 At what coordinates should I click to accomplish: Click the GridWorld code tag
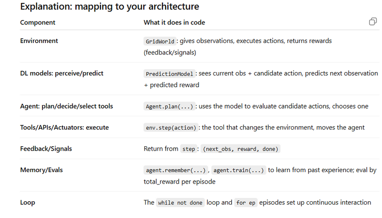[x=160, y=41]
